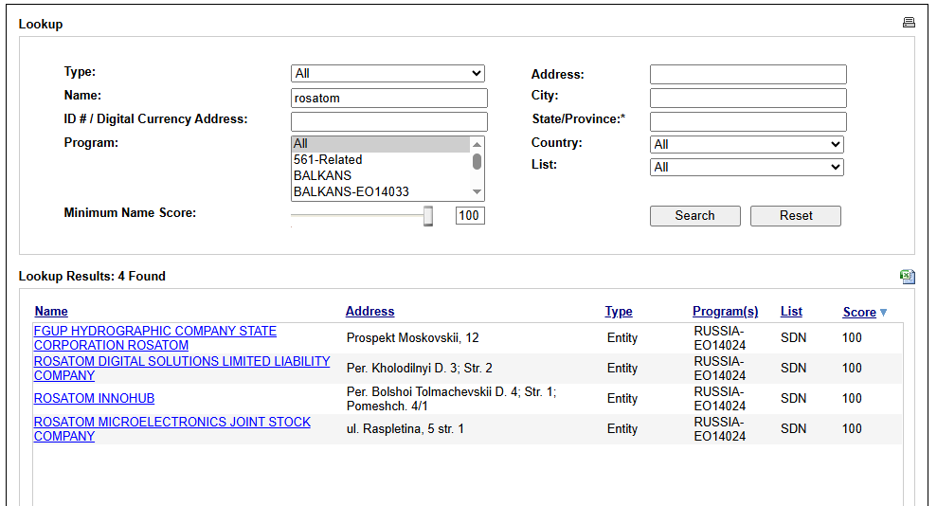Sort results by the Program(s) column header
This screenshot has width=937, height=506.
point(726,311)
